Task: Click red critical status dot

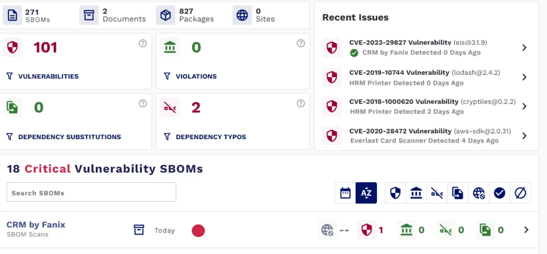Action: 198,231
